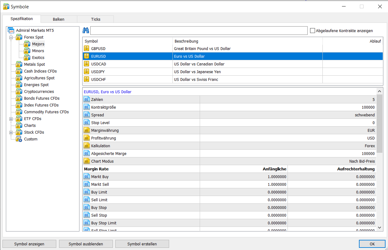This screenshot has width=388, height=250.
Task: Click the Kalkulation property icon
Action: coord(87,146)
